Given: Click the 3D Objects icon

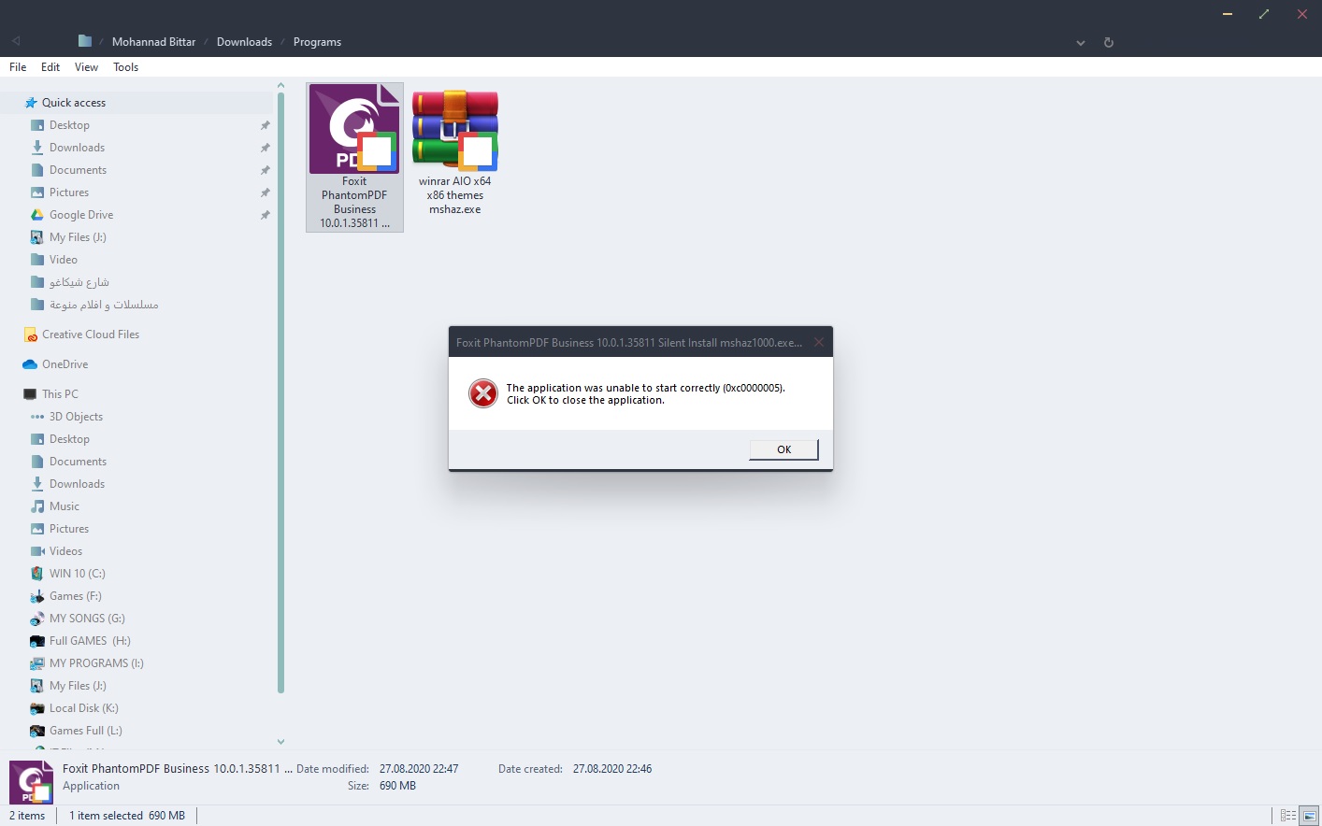Looking at the screenshot, I should point(37,417).
